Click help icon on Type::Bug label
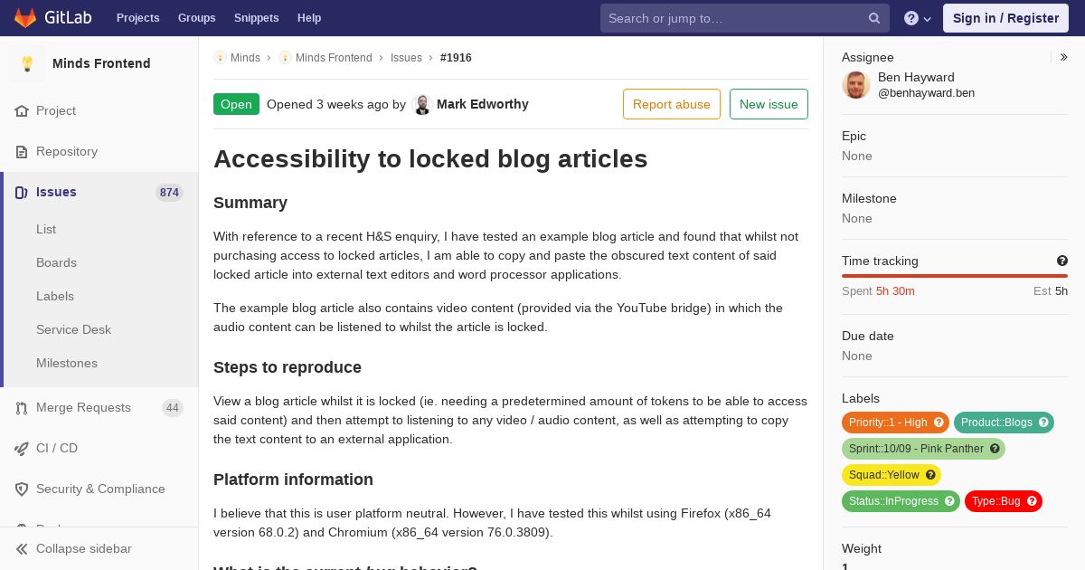The height and width of the screenshot is (570, 1085). pyautogui.click(x=1032, y=501)
